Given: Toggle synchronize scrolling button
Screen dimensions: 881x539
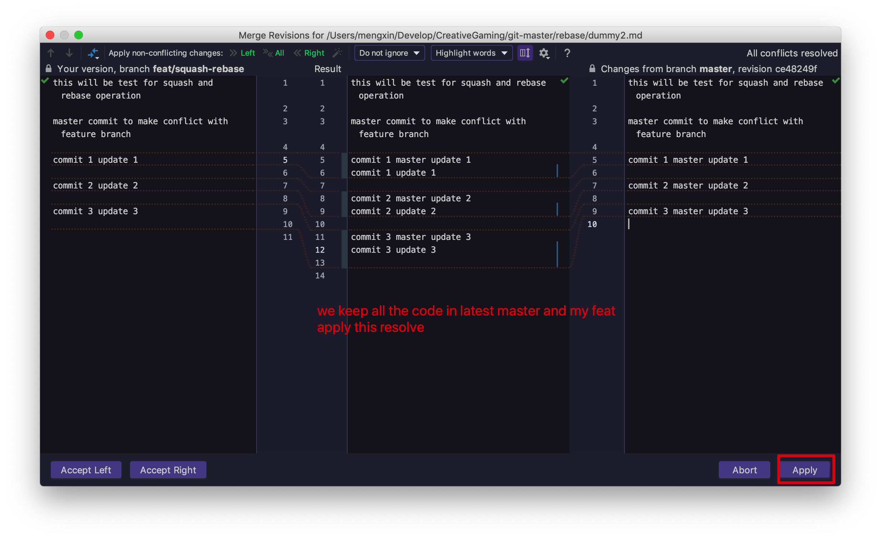Looking at the screenshot, I should (x=525, y=53).
